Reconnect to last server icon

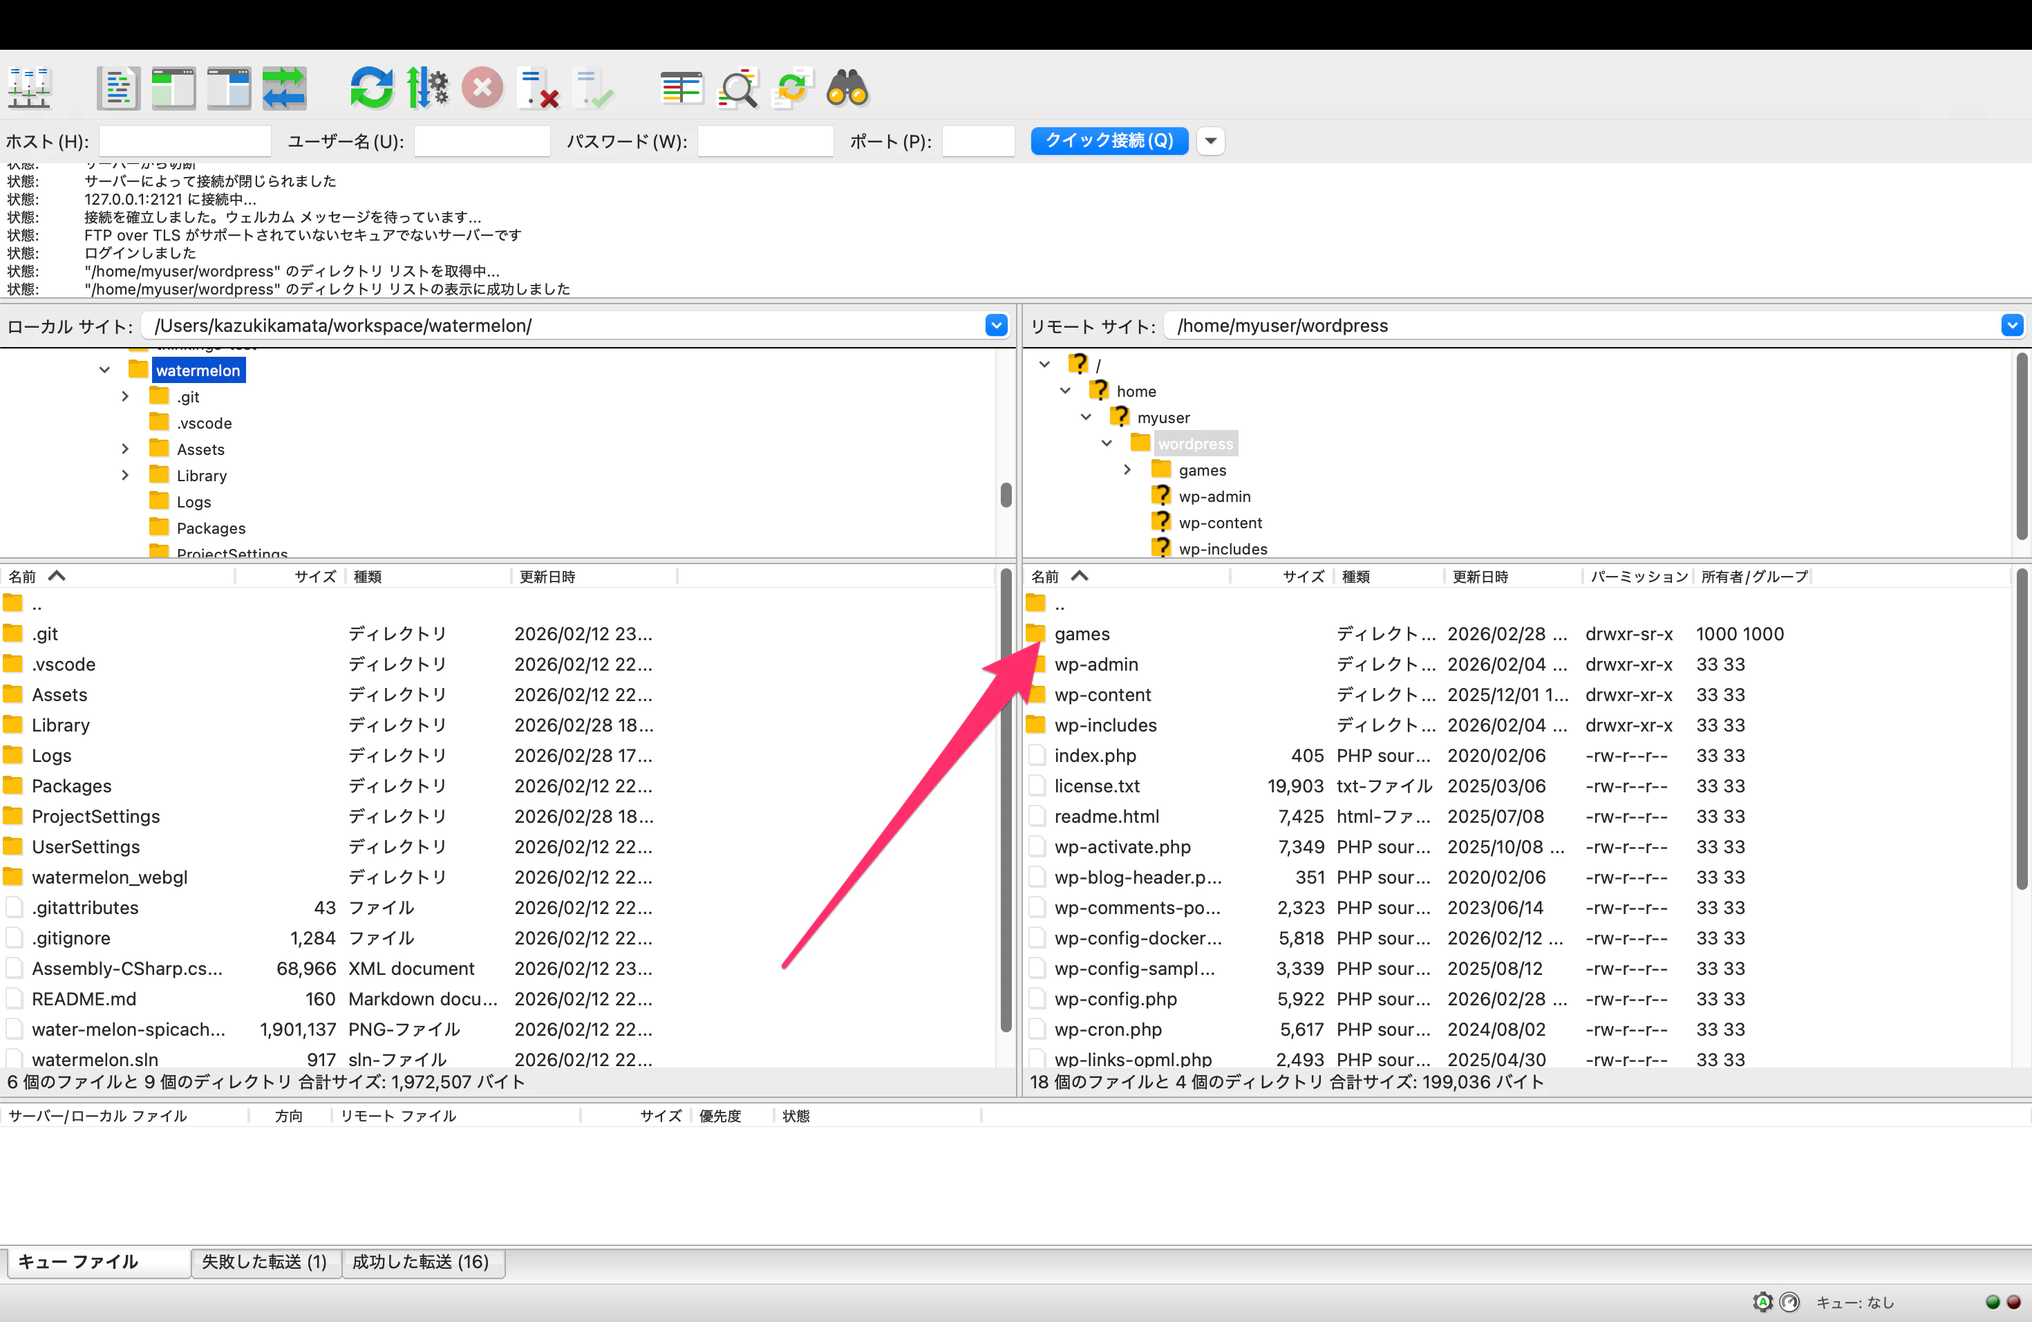594,88
